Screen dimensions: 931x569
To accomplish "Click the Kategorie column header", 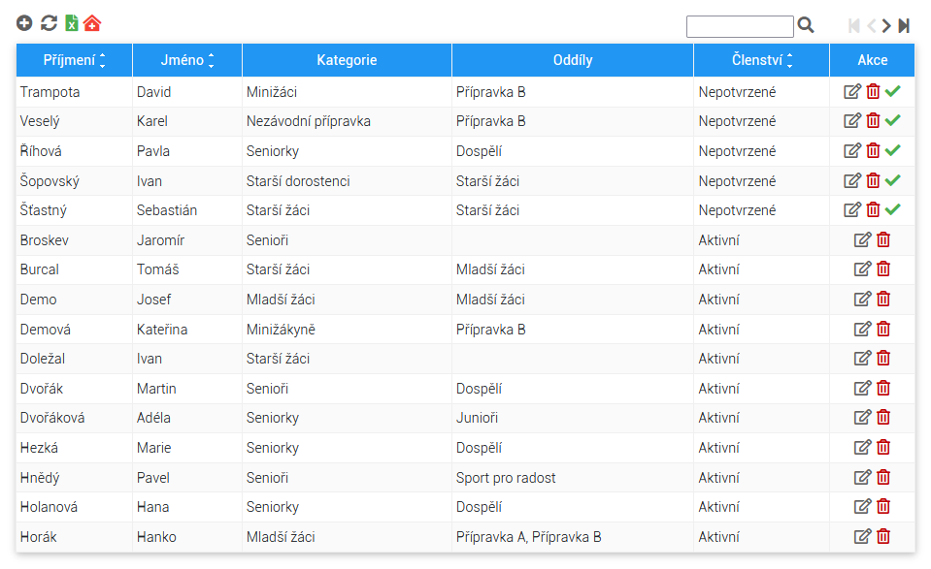I will click(x=347, y=60).
